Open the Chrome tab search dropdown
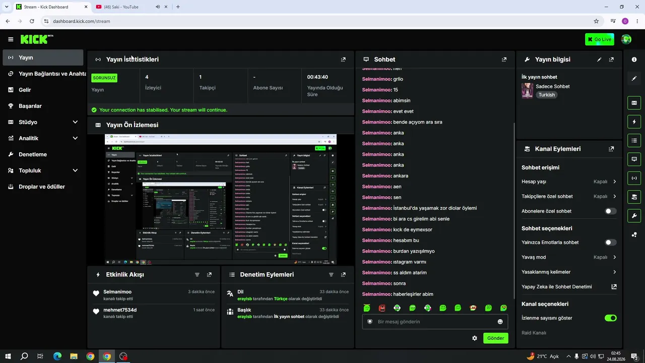 tap(6, 7)
